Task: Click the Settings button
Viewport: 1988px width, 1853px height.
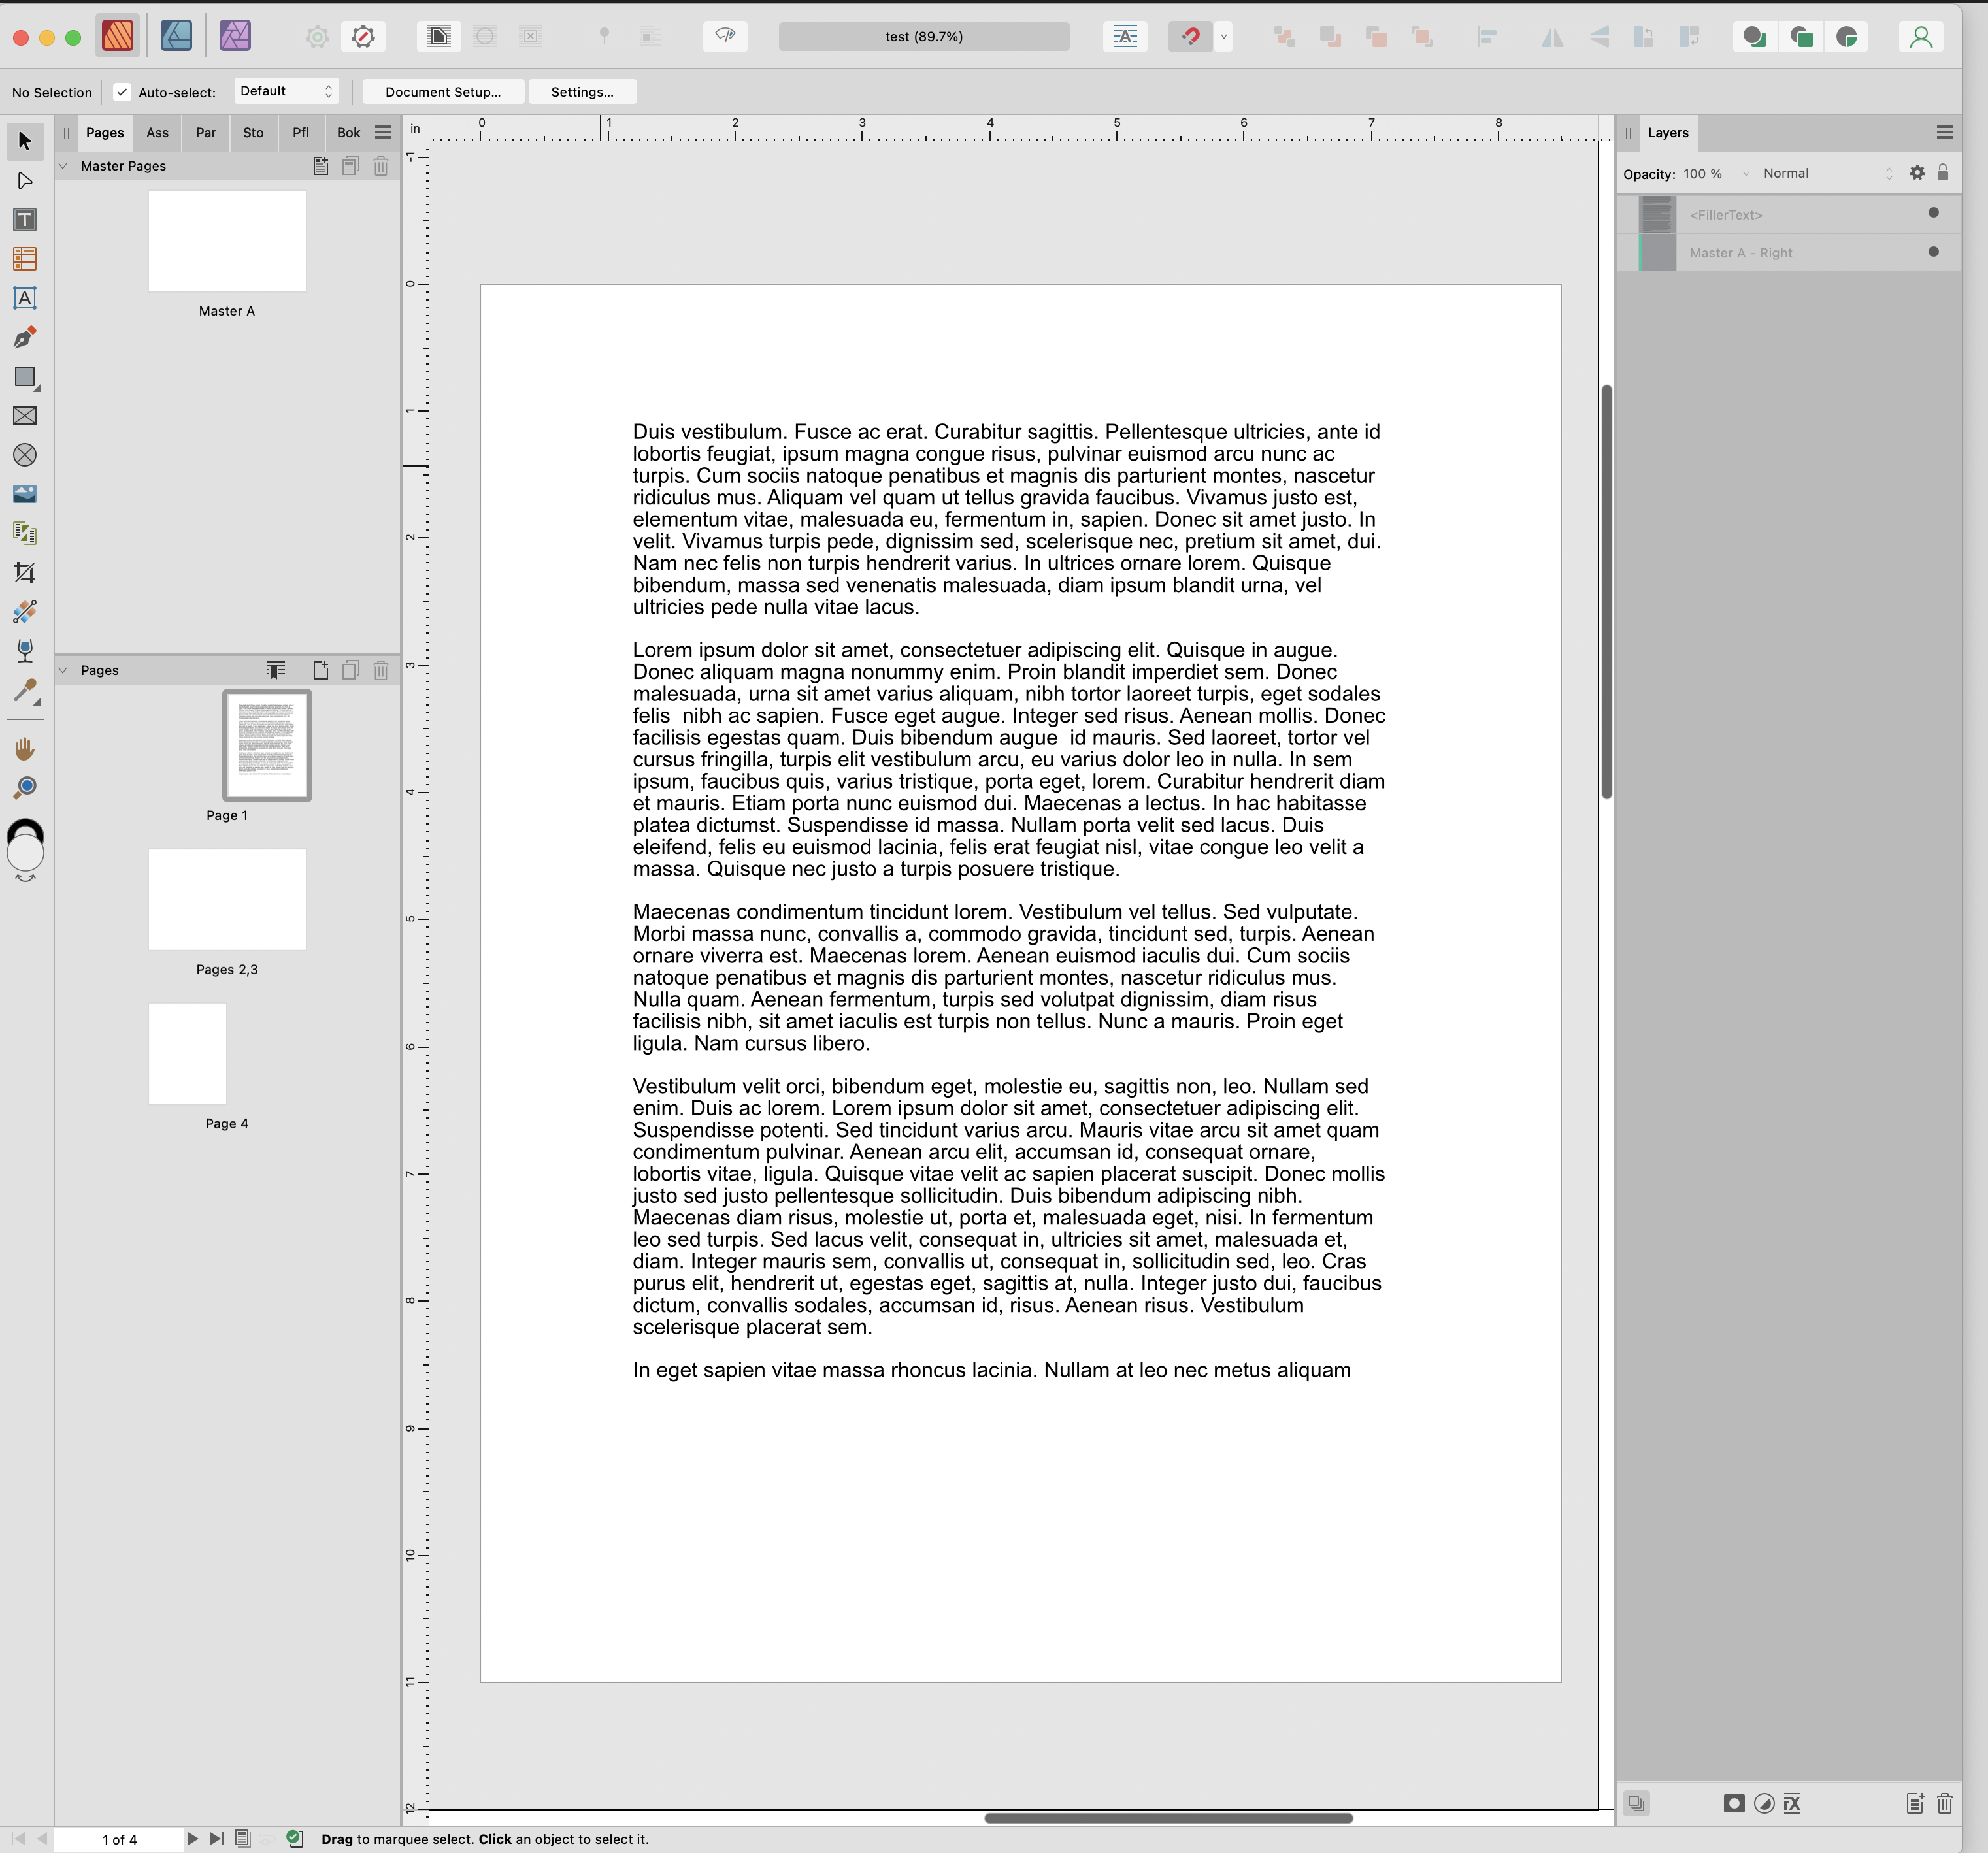Action: click(582, 92)
